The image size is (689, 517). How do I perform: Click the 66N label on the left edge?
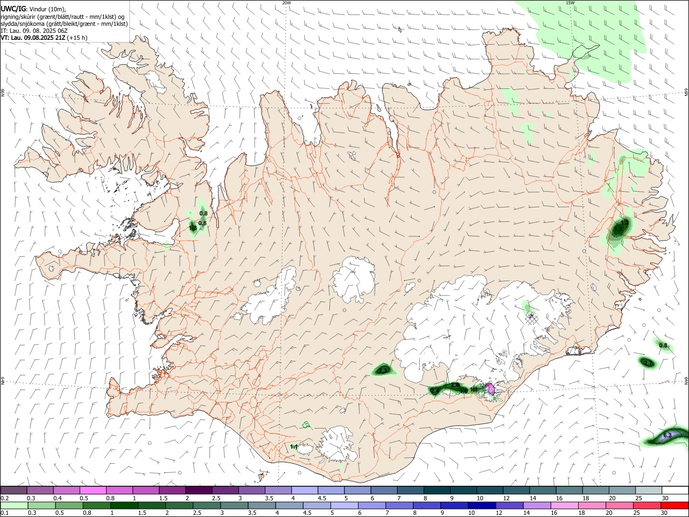[3, 93]
